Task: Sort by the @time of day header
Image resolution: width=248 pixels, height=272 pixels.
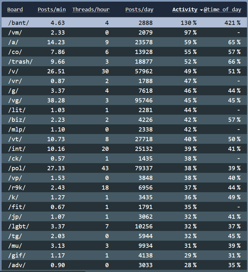Action: (222, 10)
